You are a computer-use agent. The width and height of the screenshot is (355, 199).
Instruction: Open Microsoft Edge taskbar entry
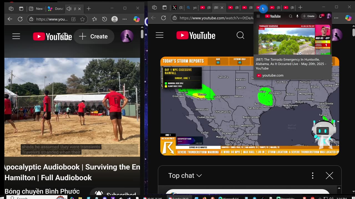click(229, 198)
